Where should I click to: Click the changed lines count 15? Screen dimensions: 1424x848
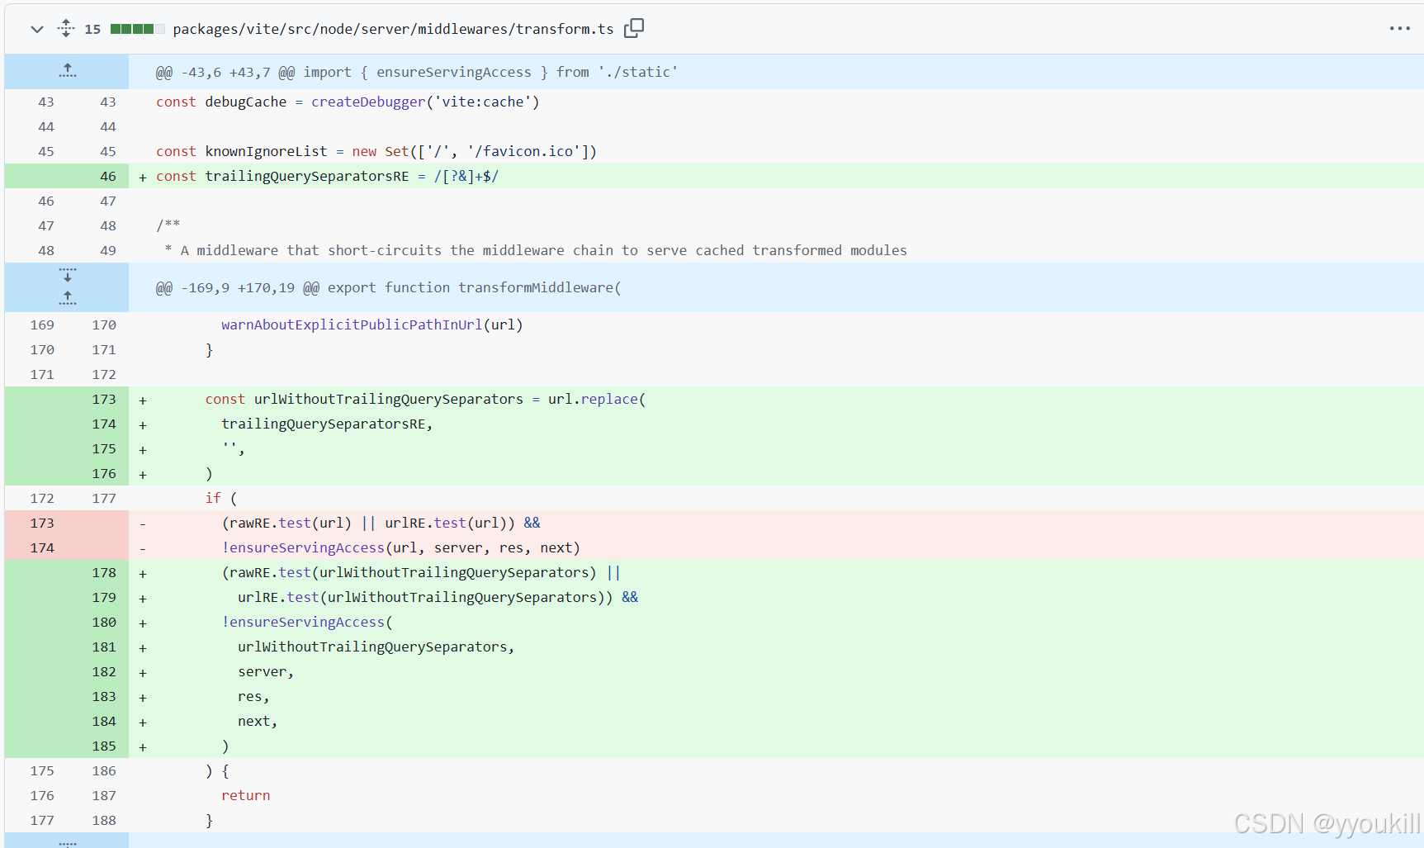coord(92,29)
